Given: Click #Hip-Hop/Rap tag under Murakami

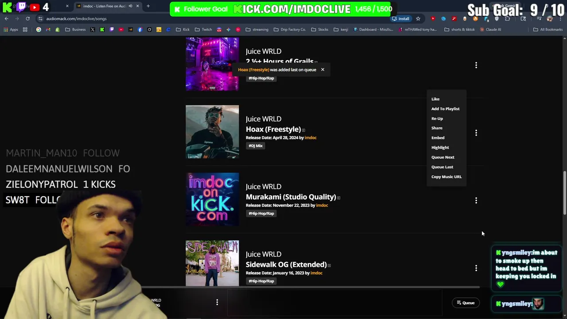Looking at the screenshot, I should (261, 214).
